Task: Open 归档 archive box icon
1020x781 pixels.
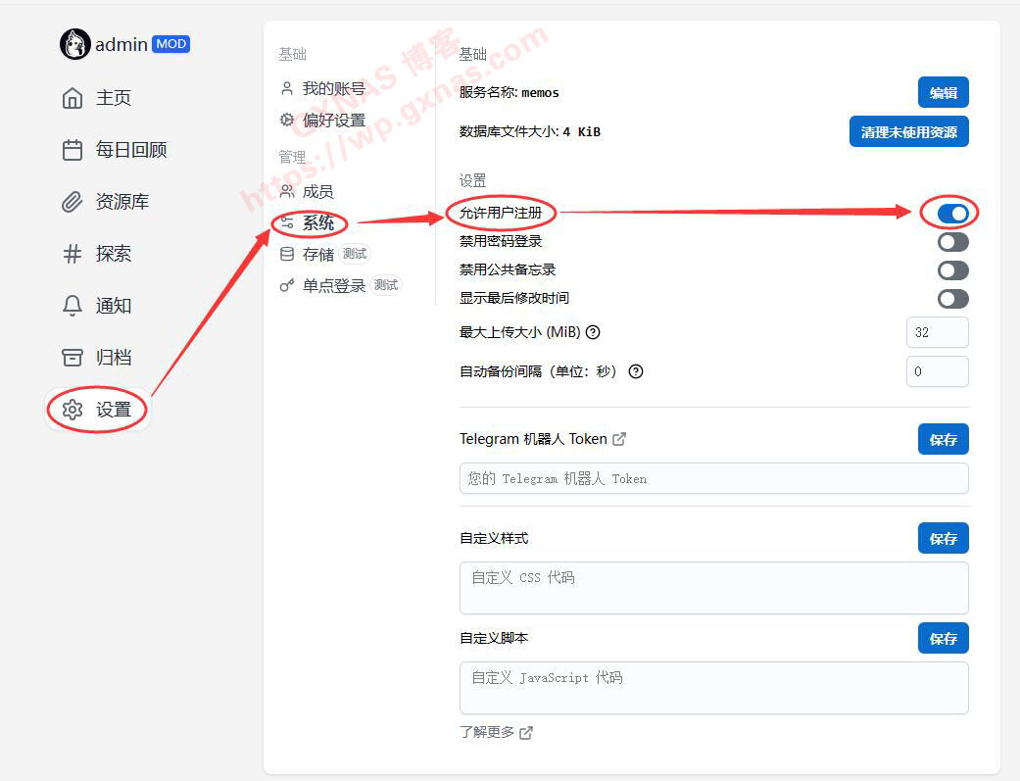Action: tap(73, 358)
